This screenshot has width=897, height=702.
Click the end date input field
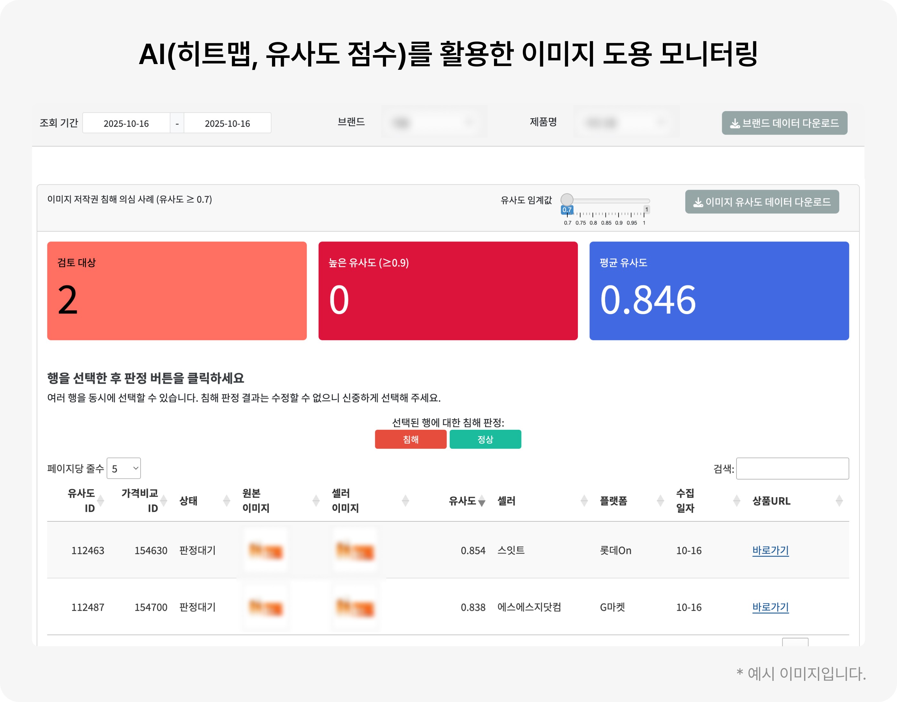click(227, 123)
